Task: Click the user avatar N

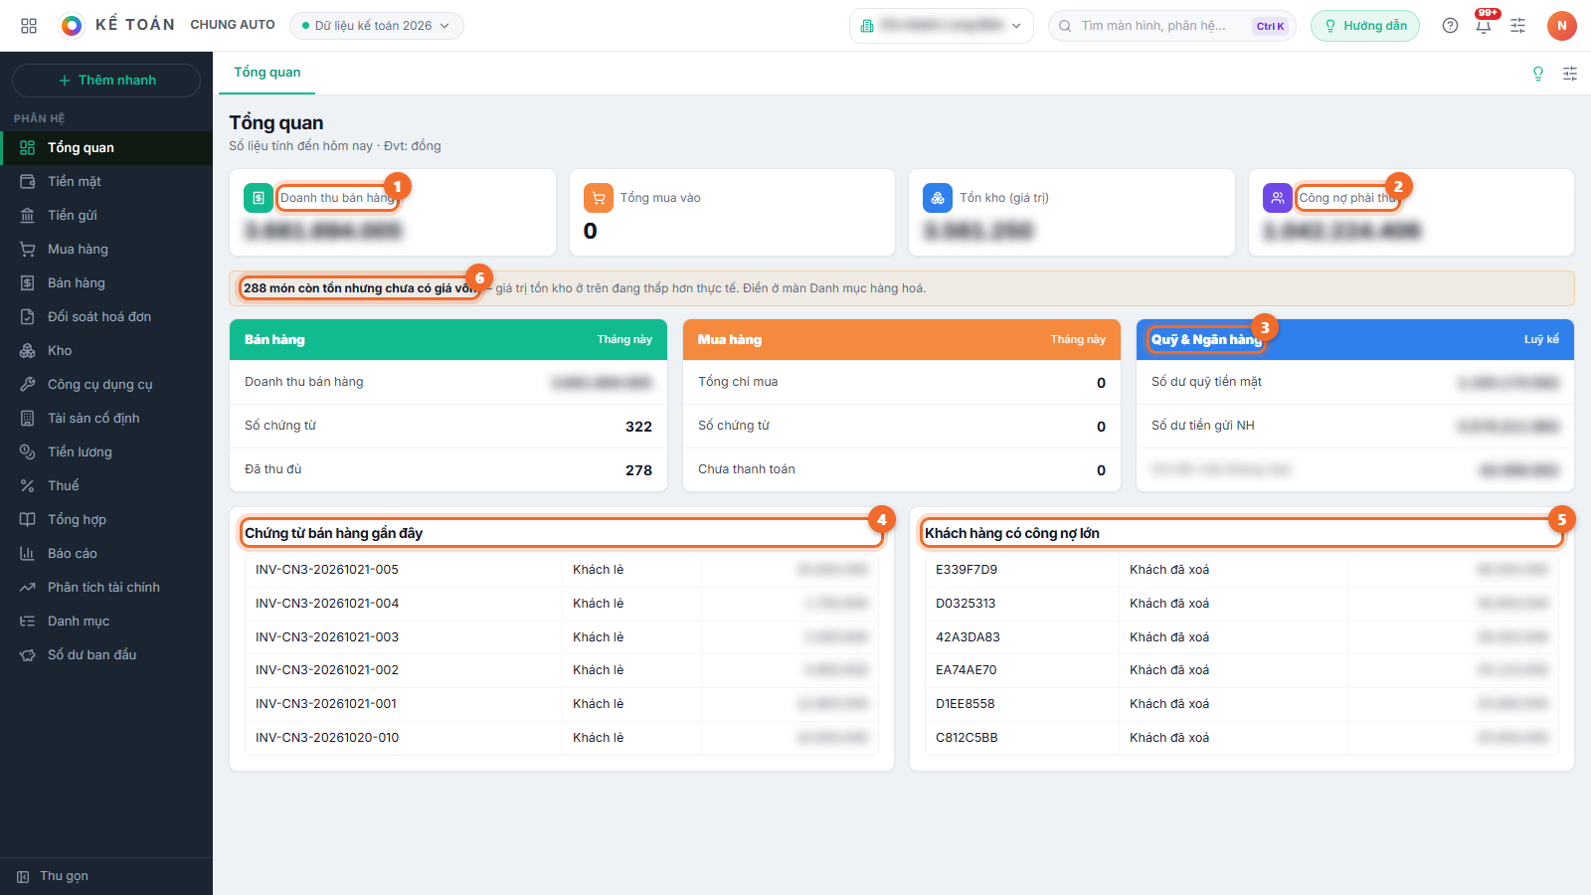Action: click(x=1562, y=26)
